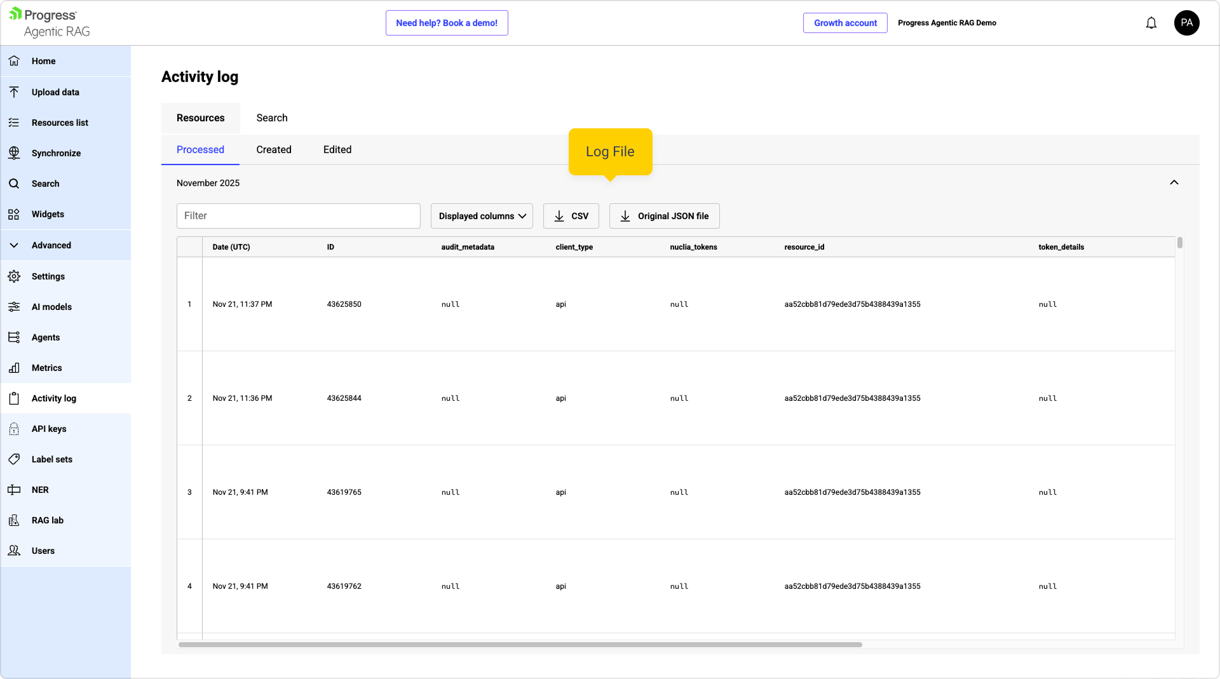The height and width of the screenshot is (679, 1220).
Task: Click the API keys icon
Action: pos(14,429)
